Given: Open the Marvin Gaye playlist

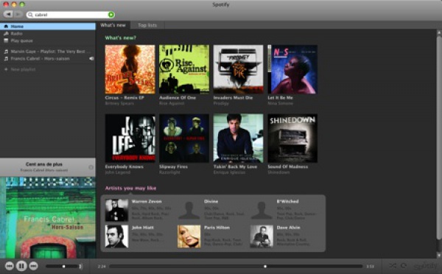Looking at the screenshot, I should click(48, 52).
